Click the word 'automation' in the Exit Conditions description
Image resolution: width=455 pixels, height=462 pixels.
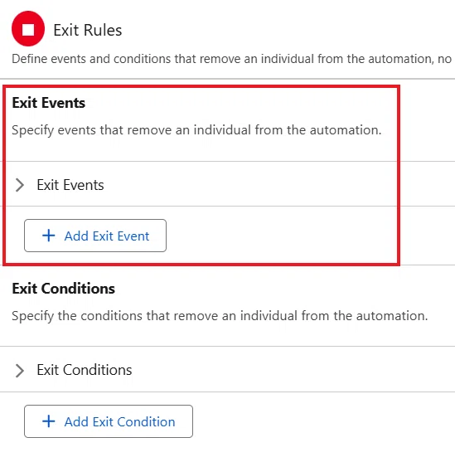click(x=392, y=316)
